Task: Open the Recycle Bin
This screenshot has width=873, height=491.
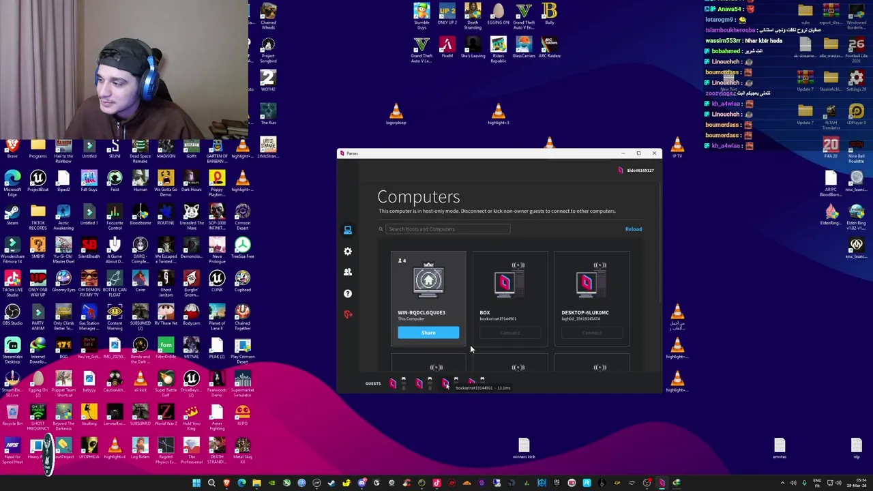Action: click(12, 416)
